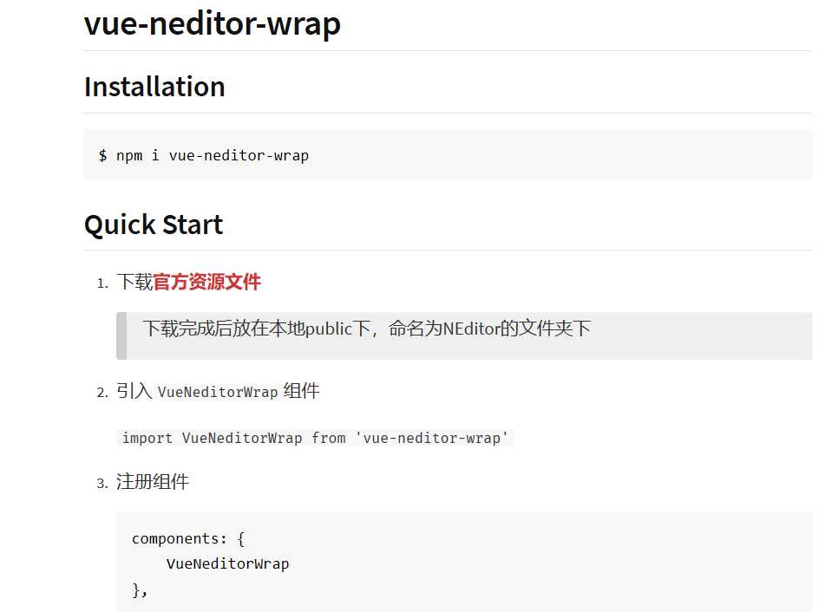
Task: Click list number 2 beside 引入
Action: pyautogui.click(x=102, y=393)
